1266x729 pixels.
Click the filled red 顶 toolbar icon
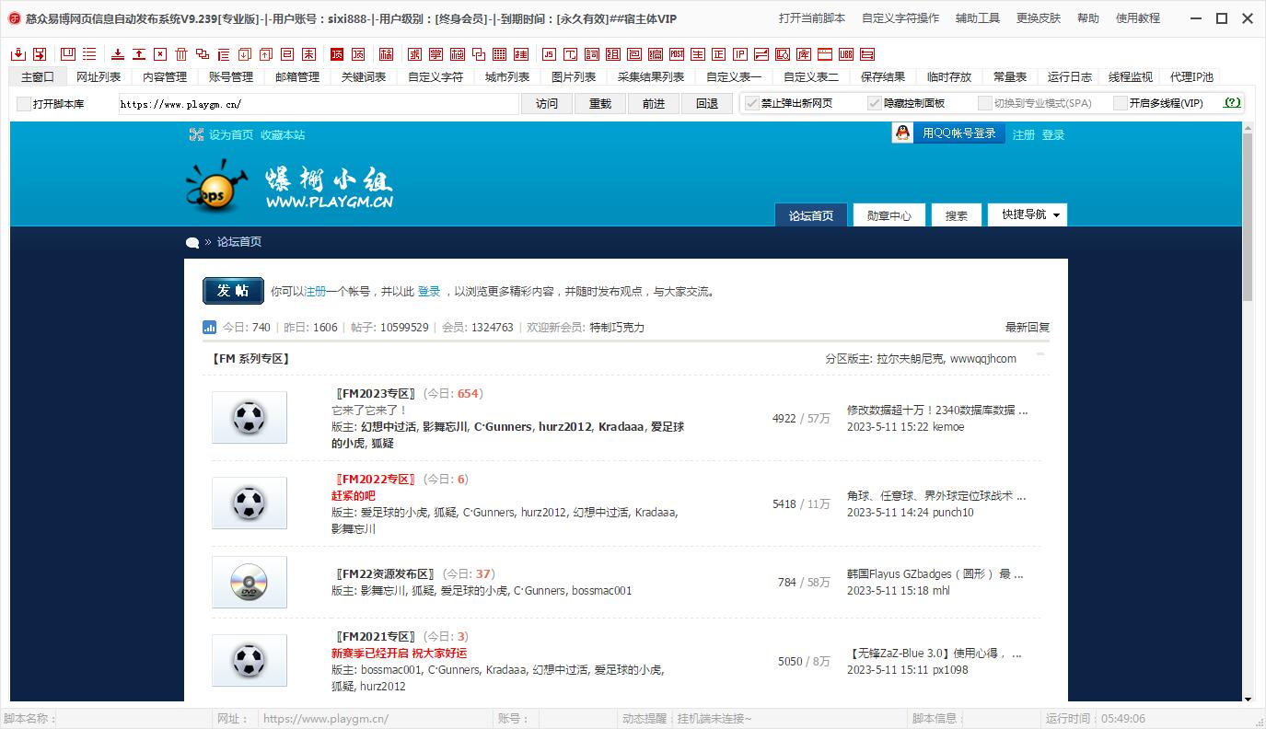tap(336, 53)
